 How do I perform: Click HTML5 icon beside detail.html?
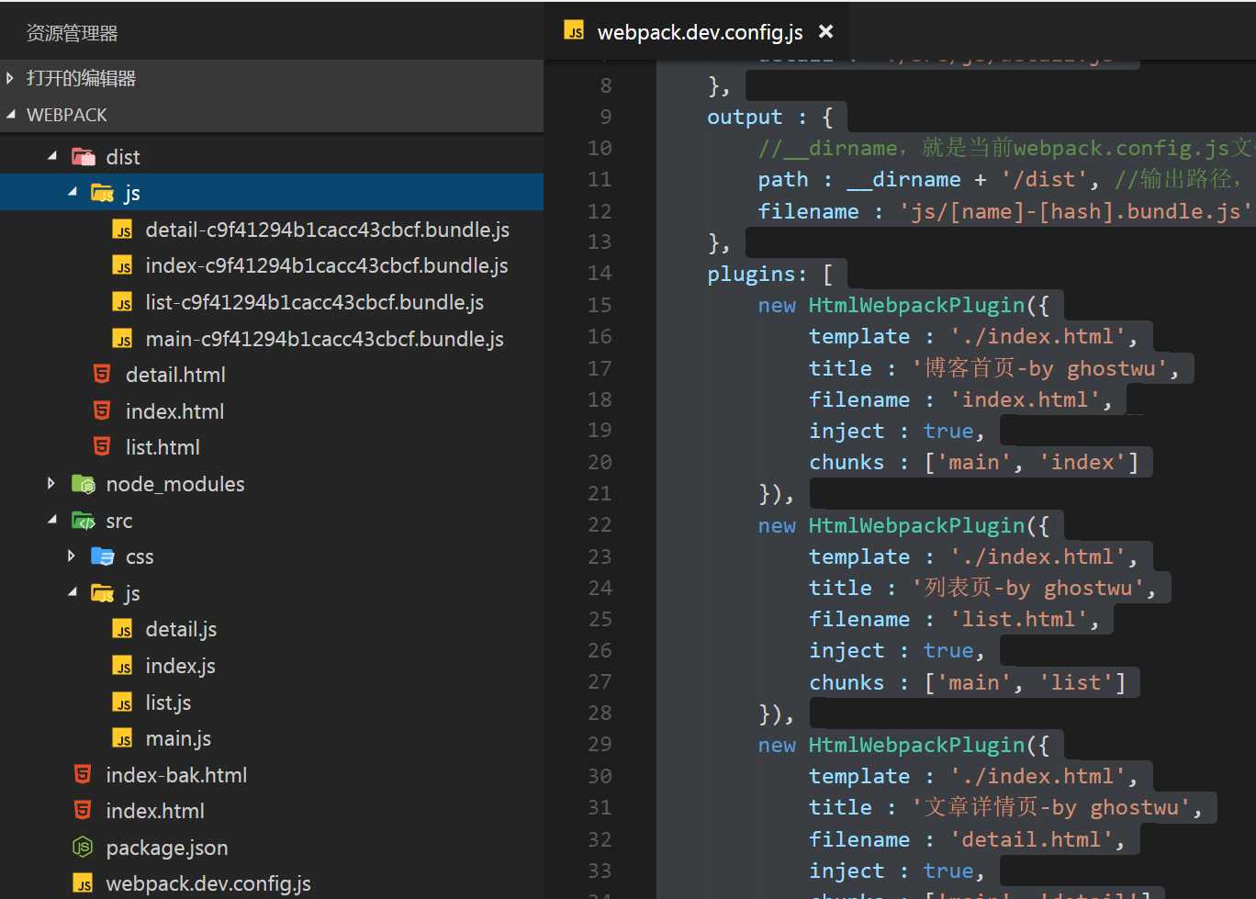pos(102,375)
